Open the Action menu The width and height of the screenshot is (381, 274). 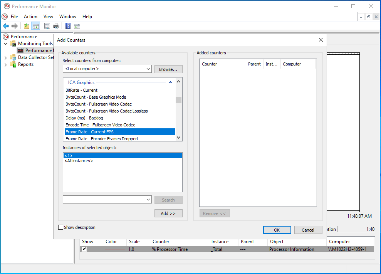tap(30, 17)
